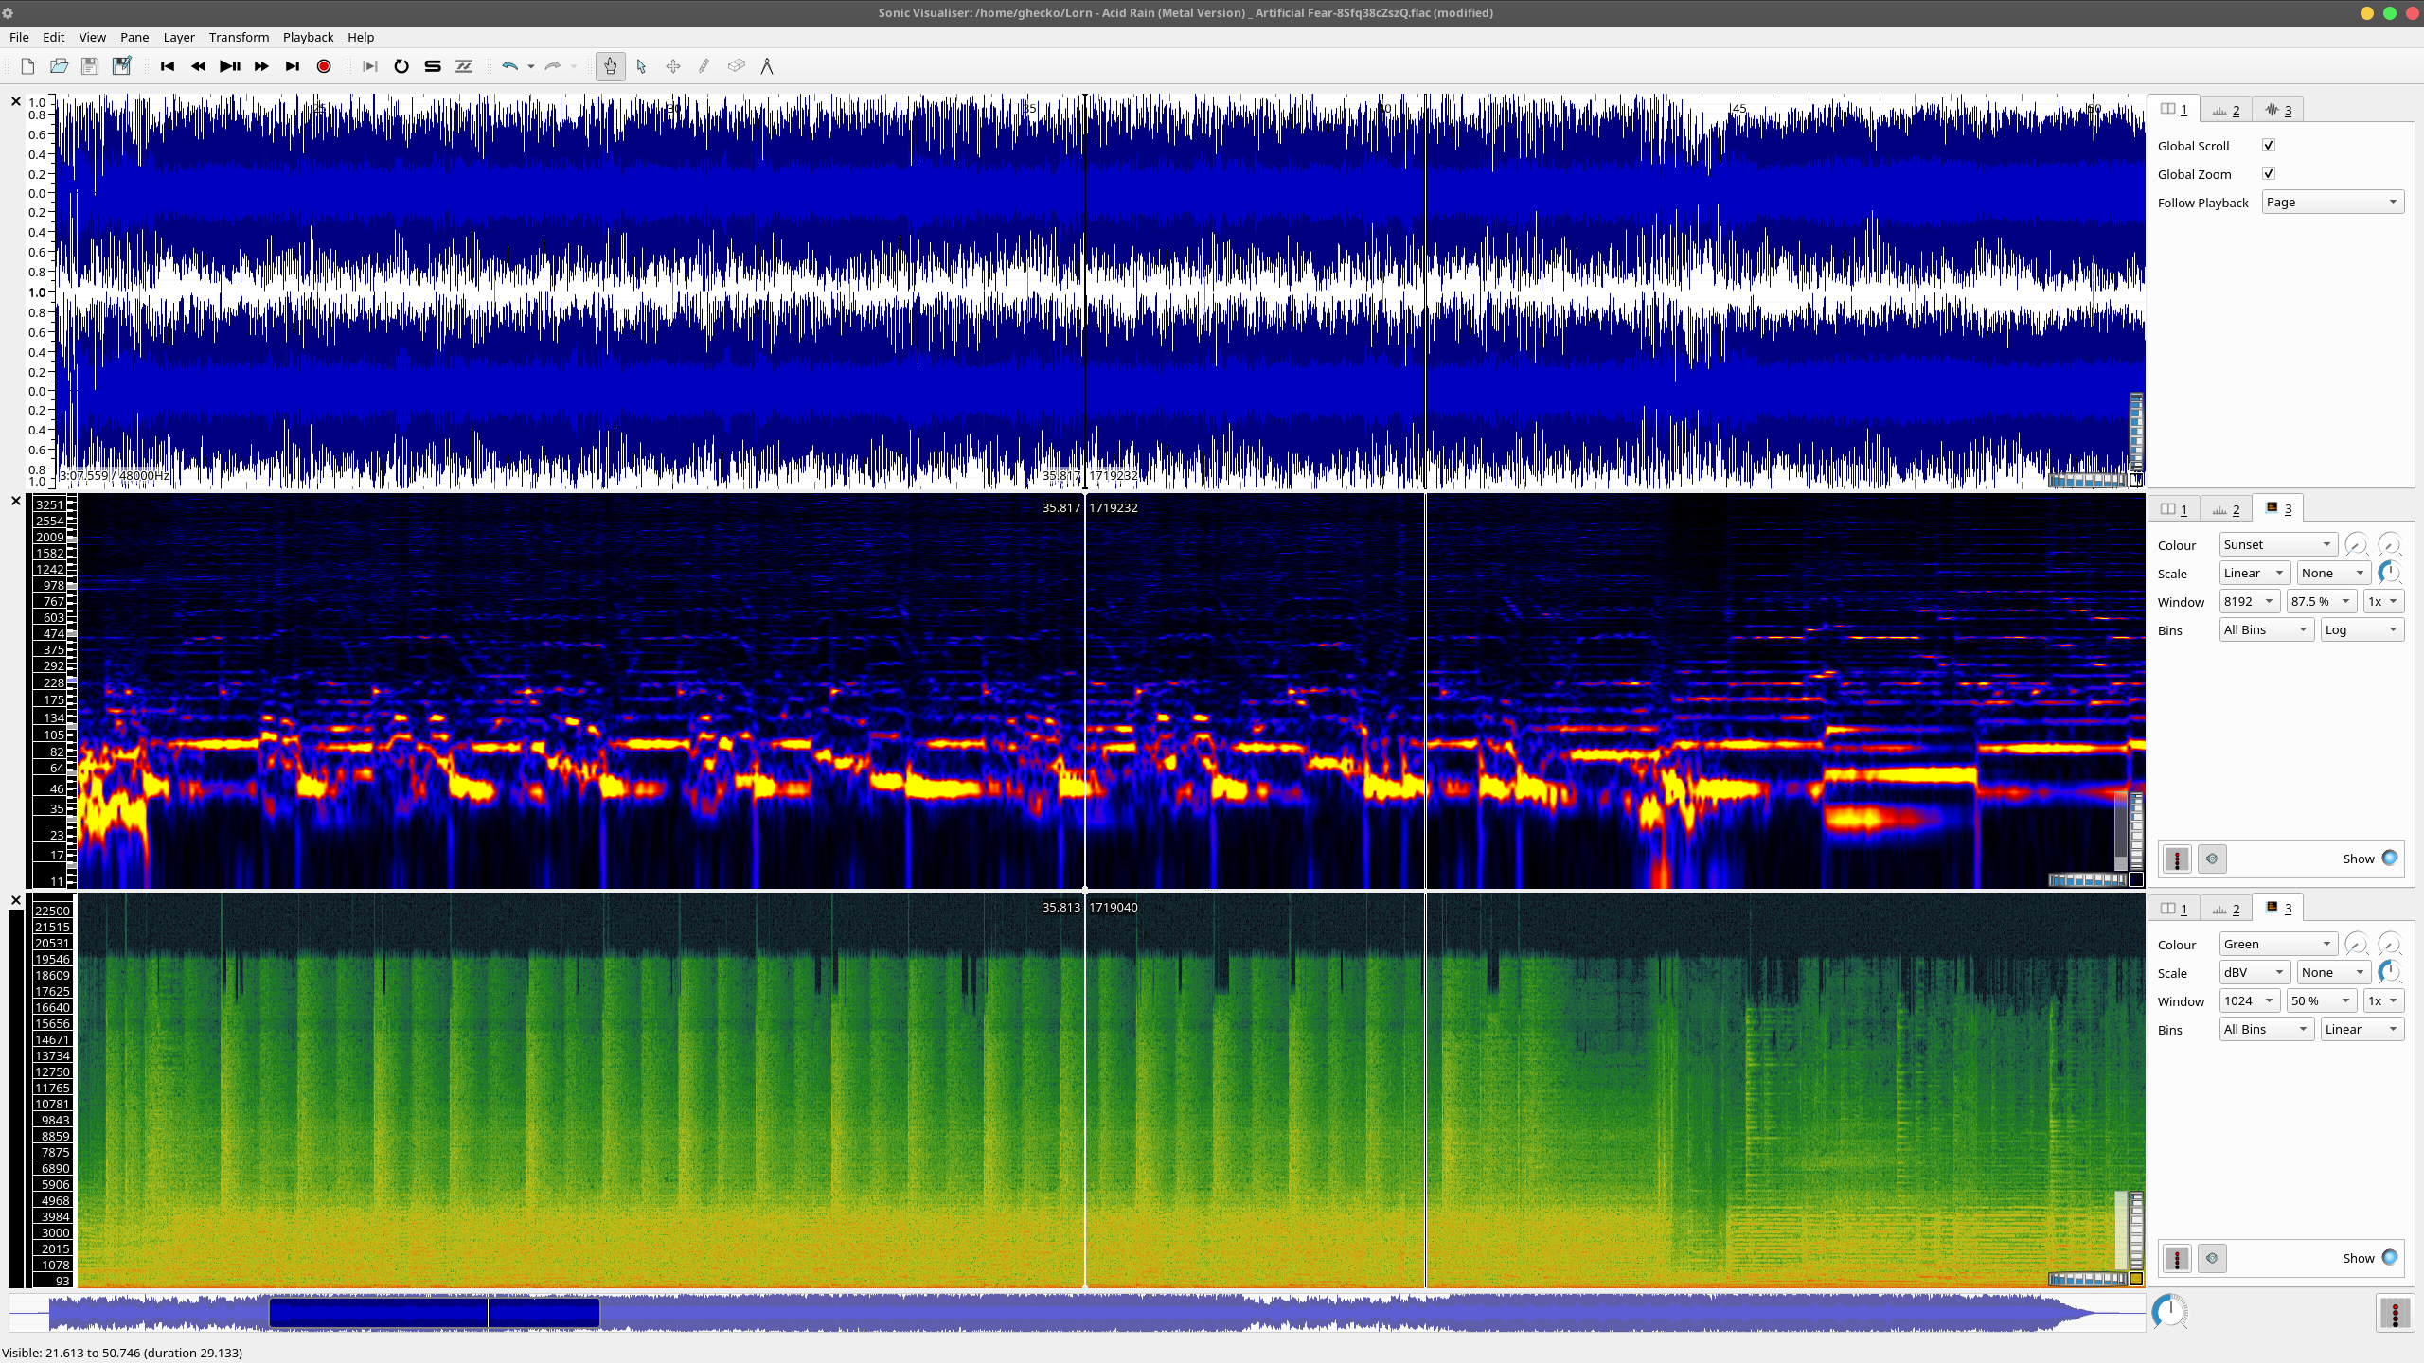The height and width of the screenshot is (1363, 2424).
Task: Expand the dBV scale dropdown
Action: click(2254, 972)
